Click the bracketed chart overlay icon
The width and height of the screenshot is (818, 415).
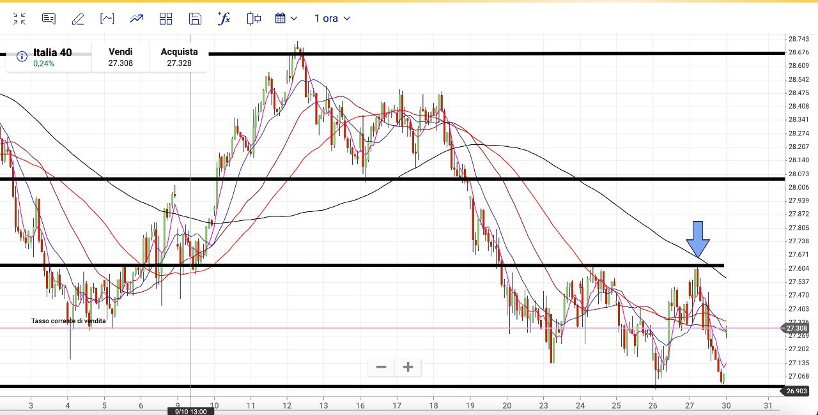(107, 19)
